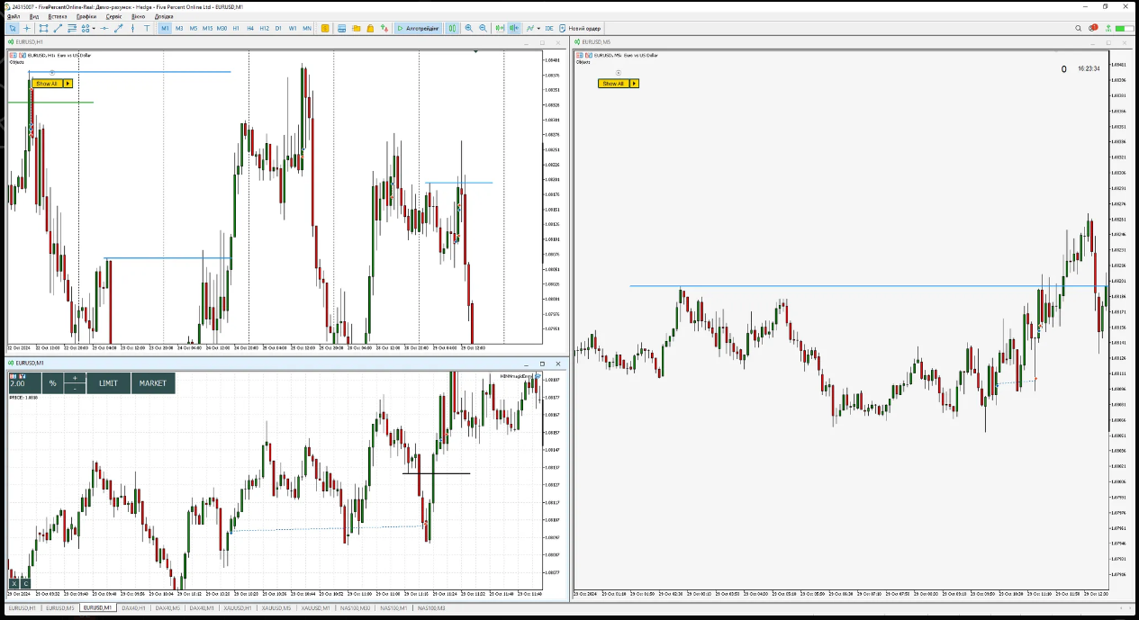Enable the M15 timeframe button
The height and width of the screenshot is (620, 1139).
point(207,29)
